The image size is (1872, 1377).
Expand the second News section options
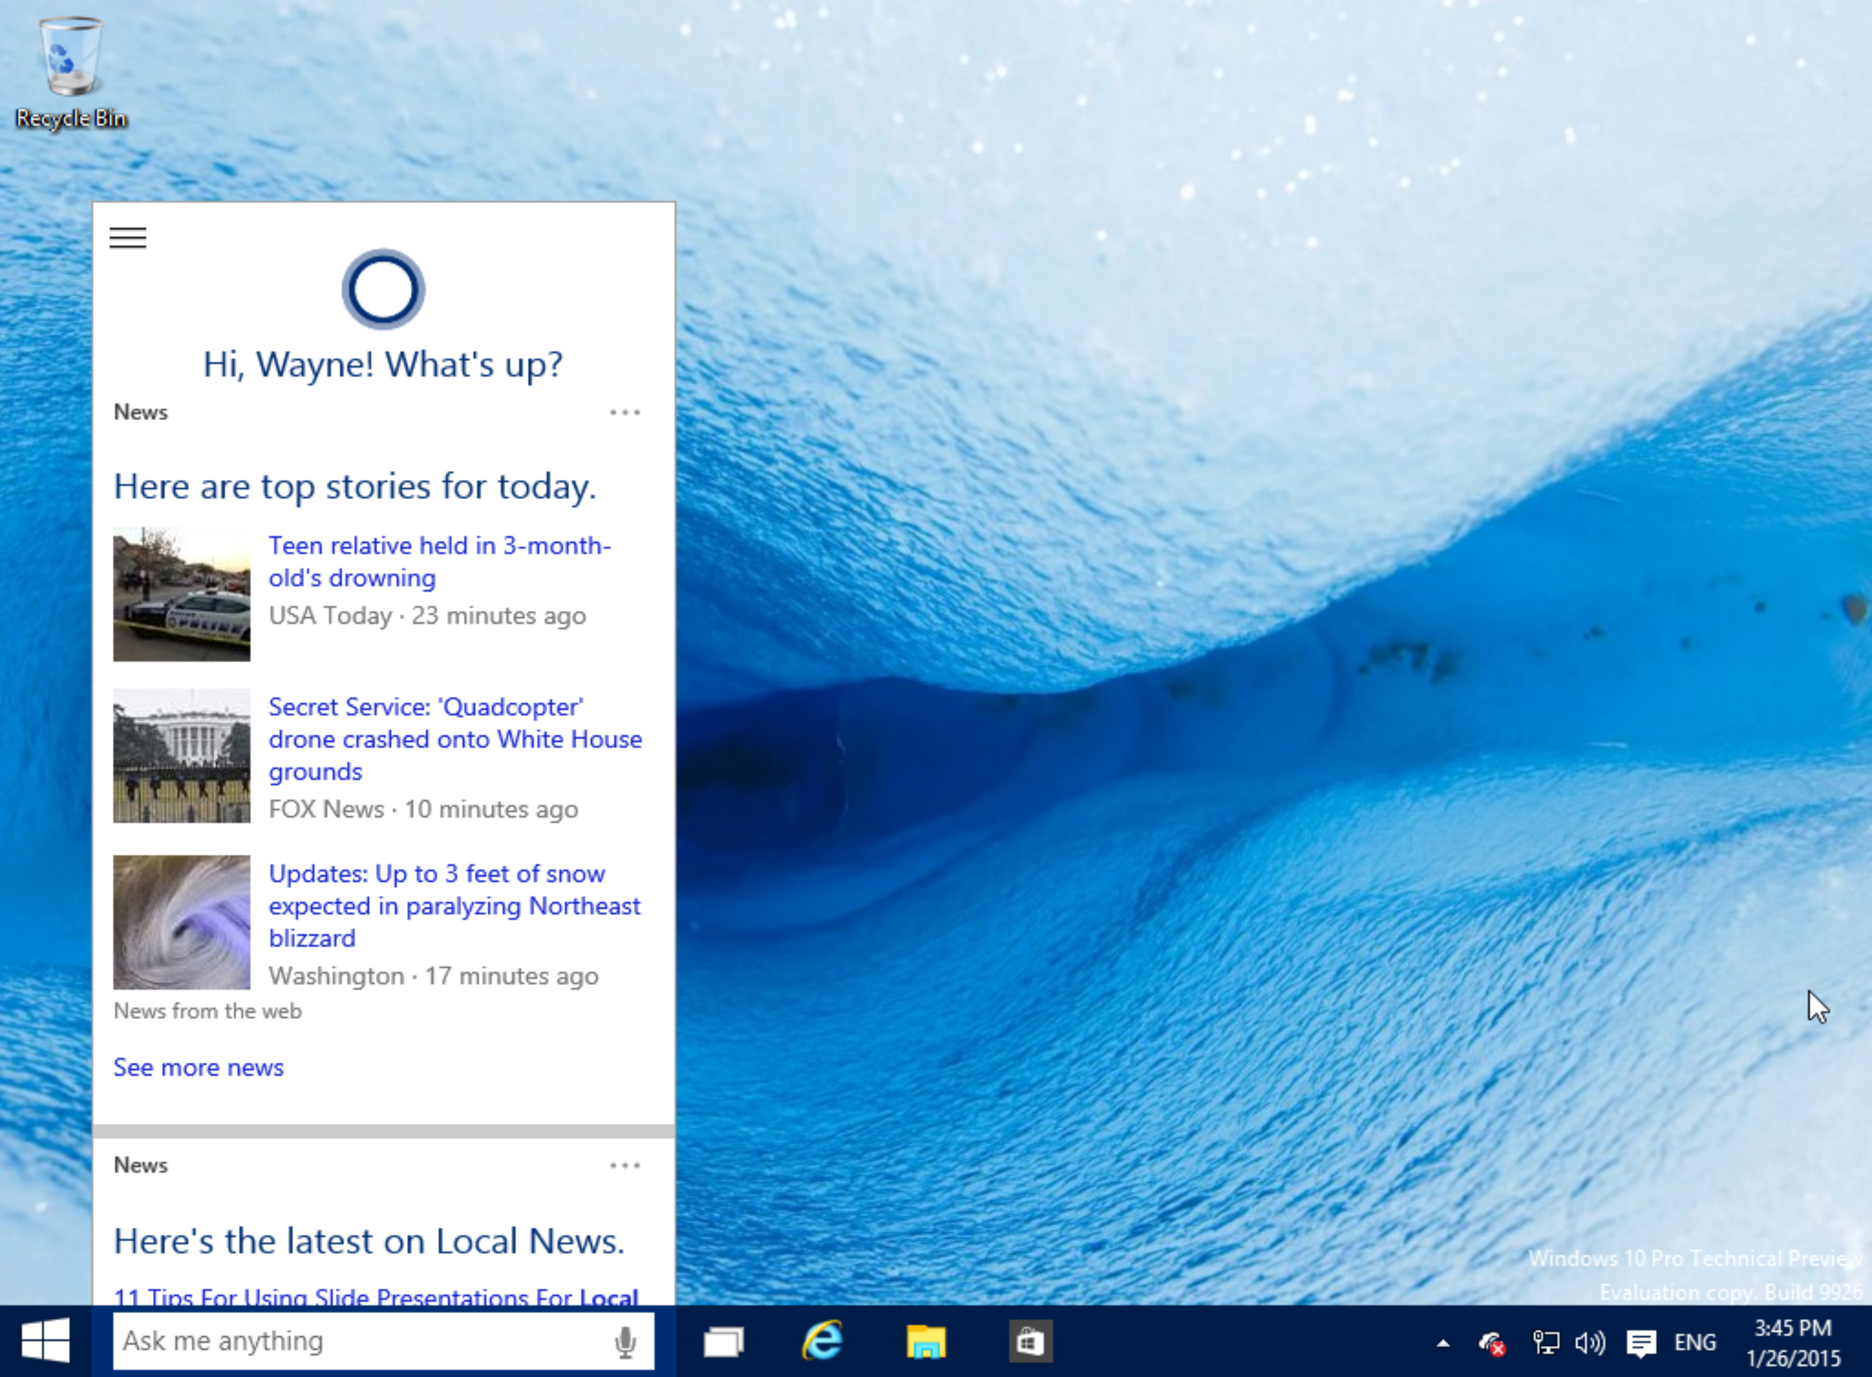626,1165
